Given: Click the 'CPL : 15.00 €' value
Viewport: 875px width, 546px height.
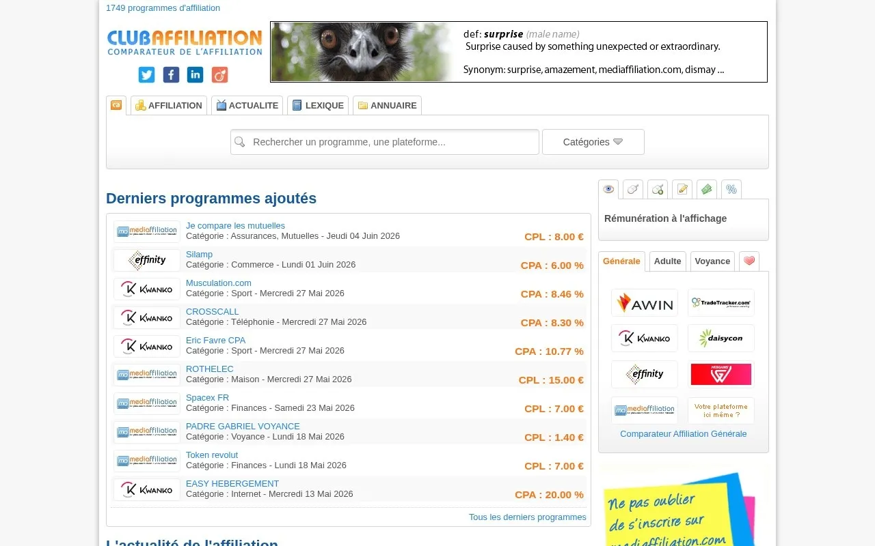Looking at the screenshot, I should point(551,380).
